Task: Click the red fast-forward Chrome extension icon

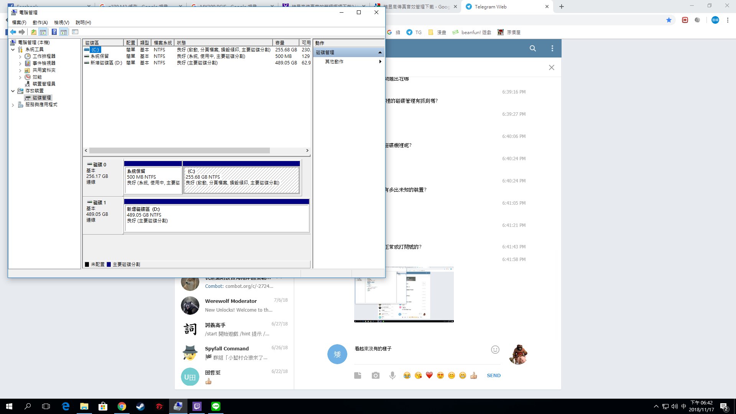Action: pyautogui.click(x=685, y=20)
